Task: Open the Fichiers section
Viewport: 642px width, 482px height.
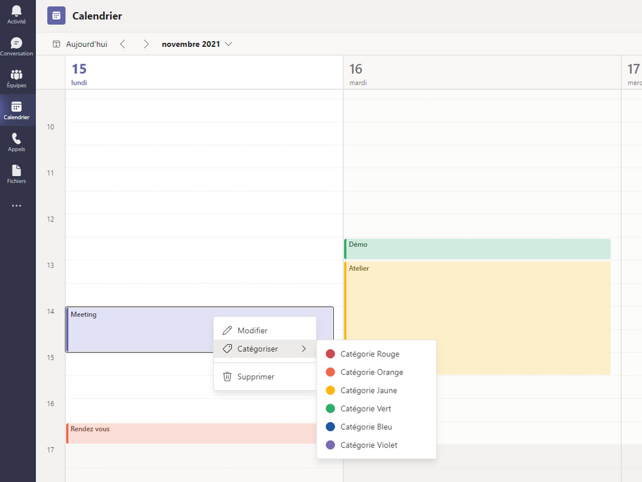Action: pyautogui.click(x=17, y=173)
